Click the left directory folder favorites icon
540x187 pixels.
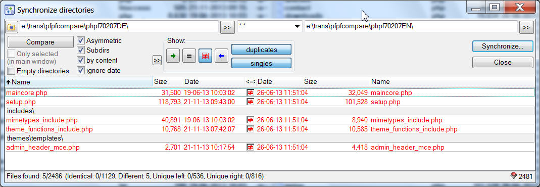(x=11, y=27)
